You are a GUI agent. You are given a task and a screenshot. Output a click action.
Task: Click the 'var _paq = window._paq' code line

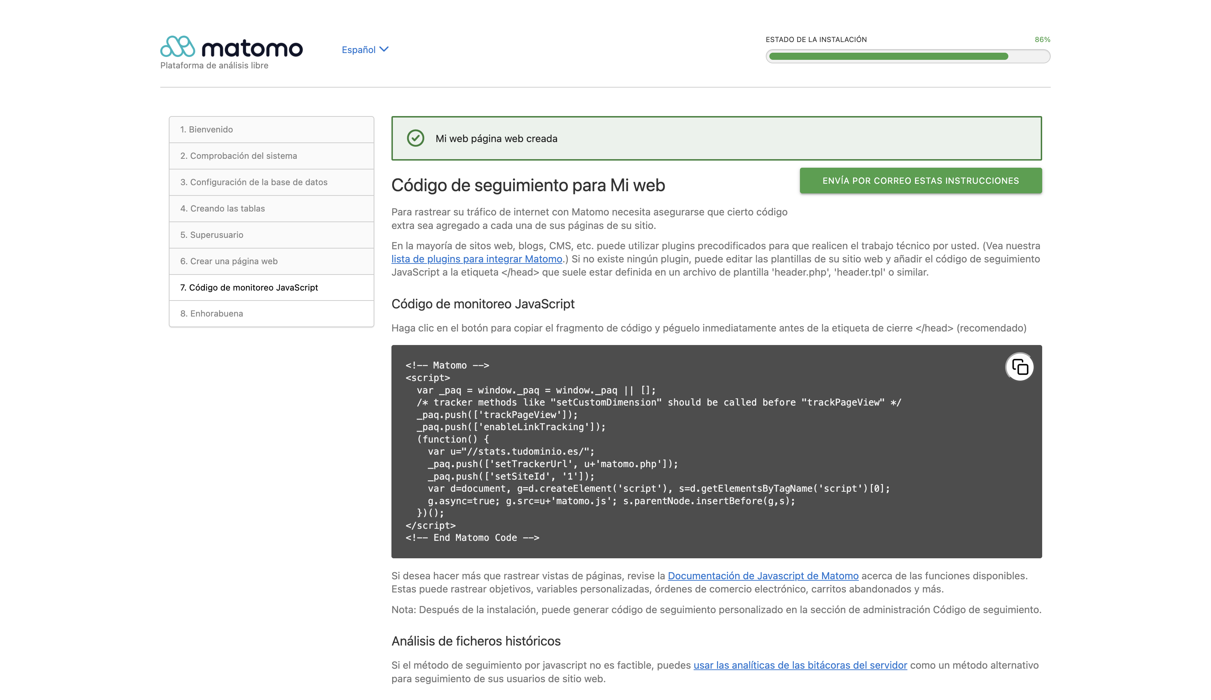click(536, 390)
